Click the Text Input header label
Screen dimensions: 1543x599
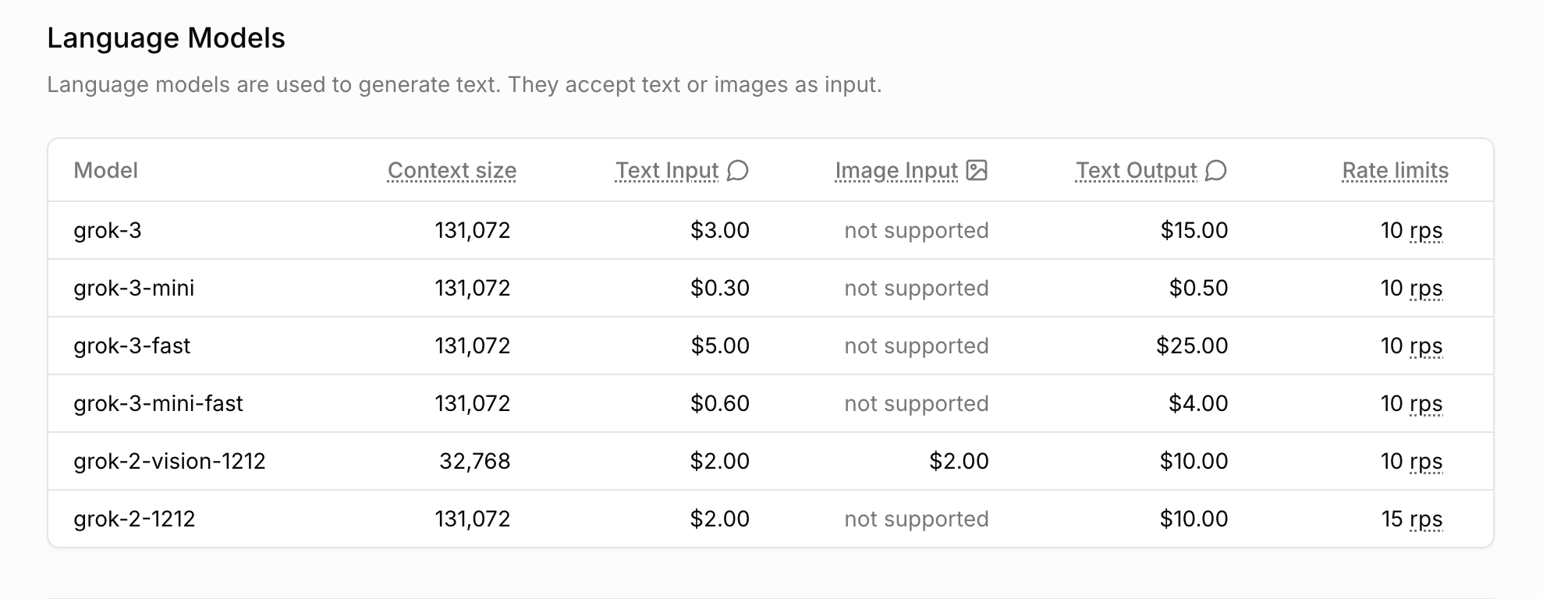click(x=667, y=170)
